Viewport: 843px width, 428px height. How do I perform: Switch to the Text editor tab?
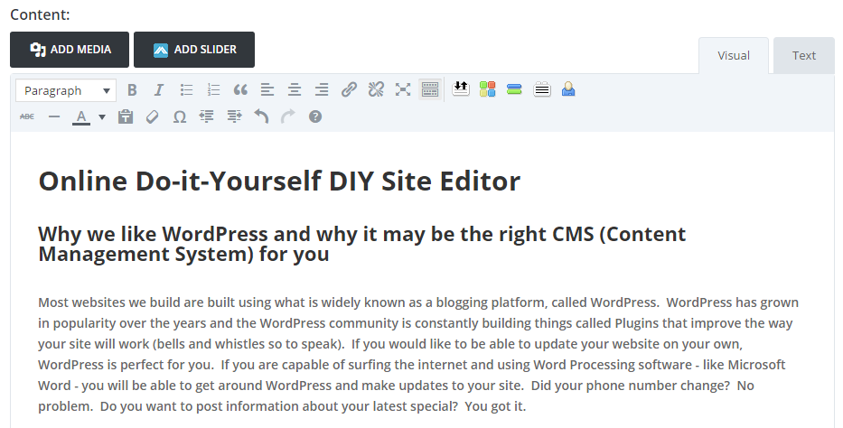pyautogui.click(x=803, y=55)
